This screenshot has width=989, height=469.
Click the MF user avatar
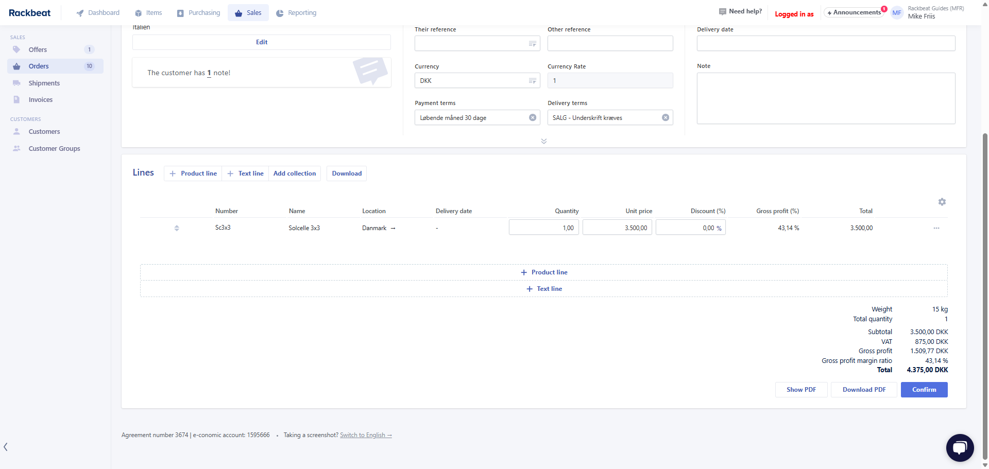click(x=897, y=13)
